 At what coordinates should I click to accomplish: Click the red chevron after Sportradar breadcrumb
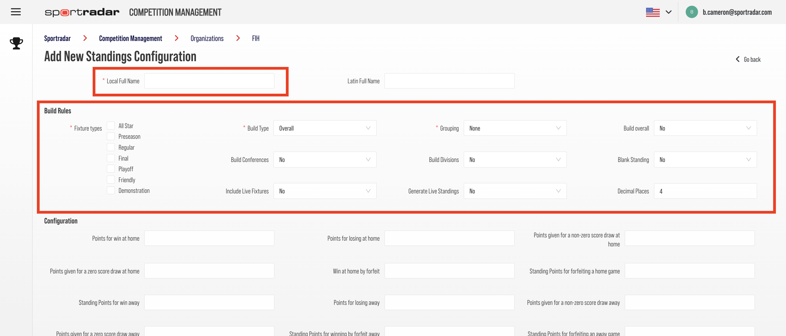click(85, 38)
